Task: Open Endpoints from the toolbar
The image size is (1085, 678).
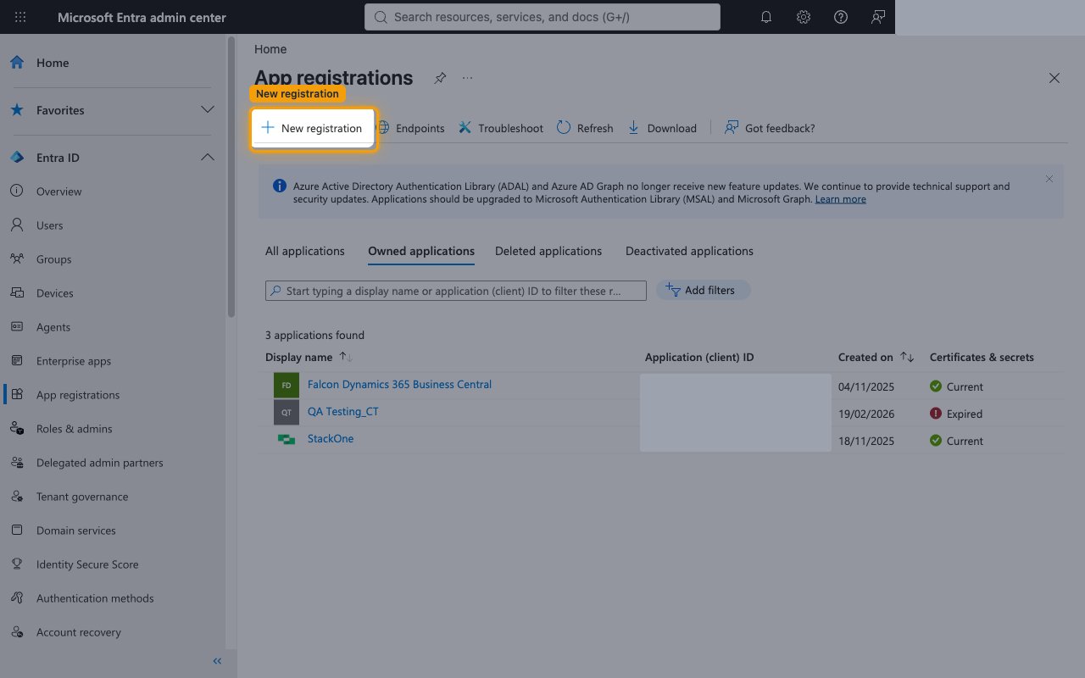Action: (410, 128)
